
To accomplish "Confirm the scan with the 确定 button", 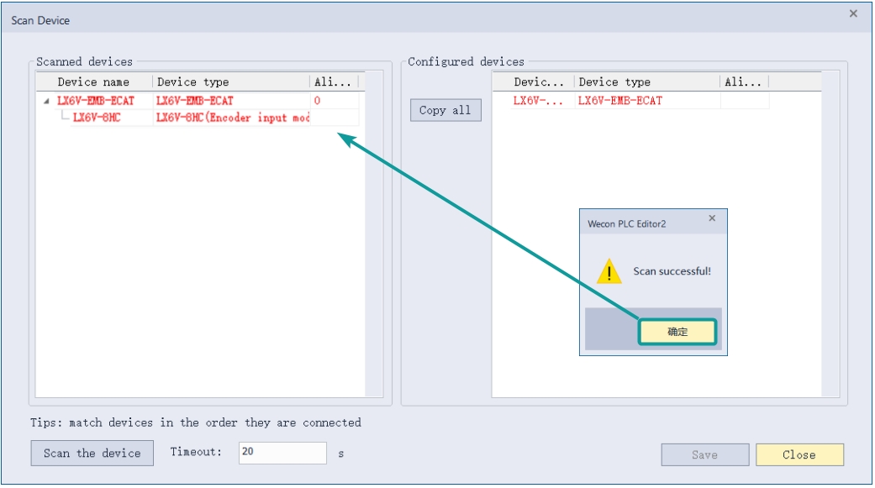I will click(x=677, y=332).
